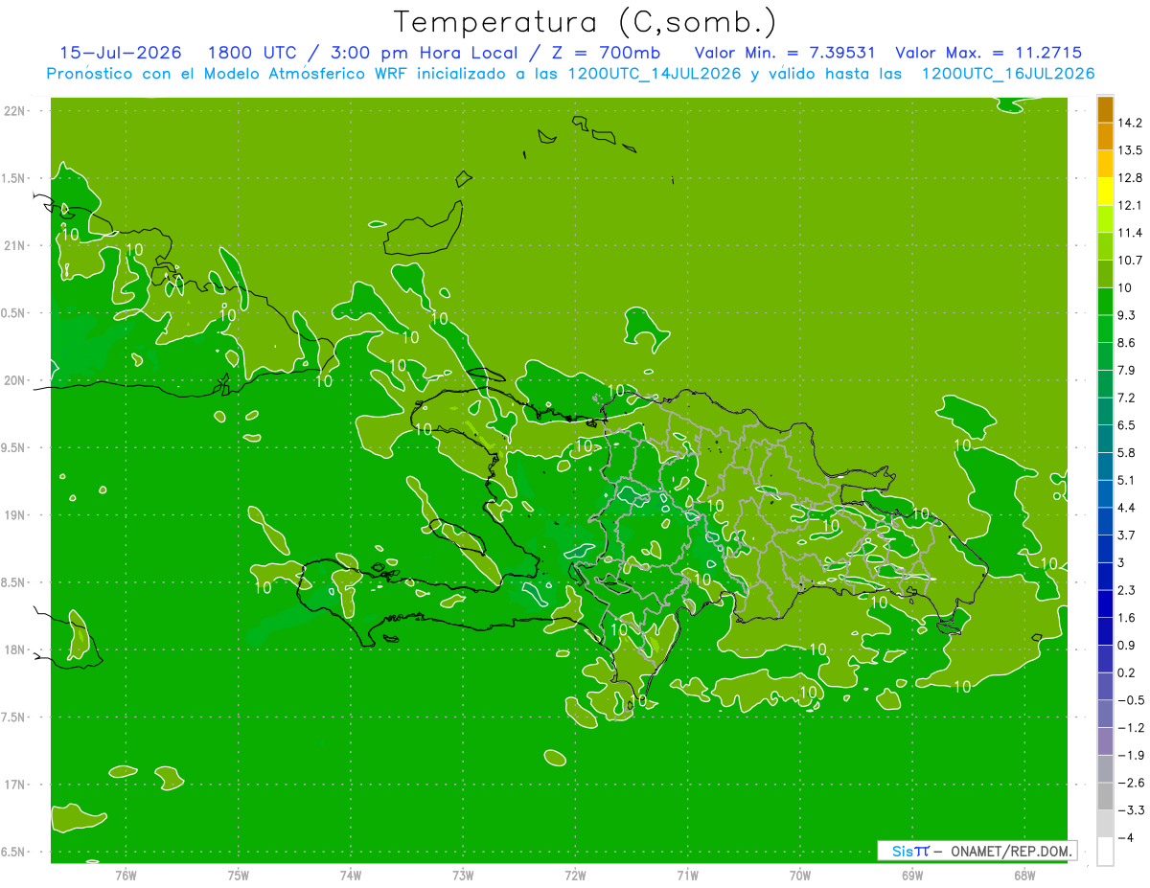This screenshot has width=1150, height=888.
Task: Click the legend value "14.2"
Action: coord(1130,124)
